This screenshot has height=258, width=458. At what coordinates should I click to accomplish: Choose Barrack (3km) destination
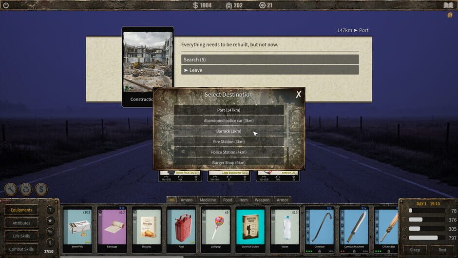pos(229,131)
